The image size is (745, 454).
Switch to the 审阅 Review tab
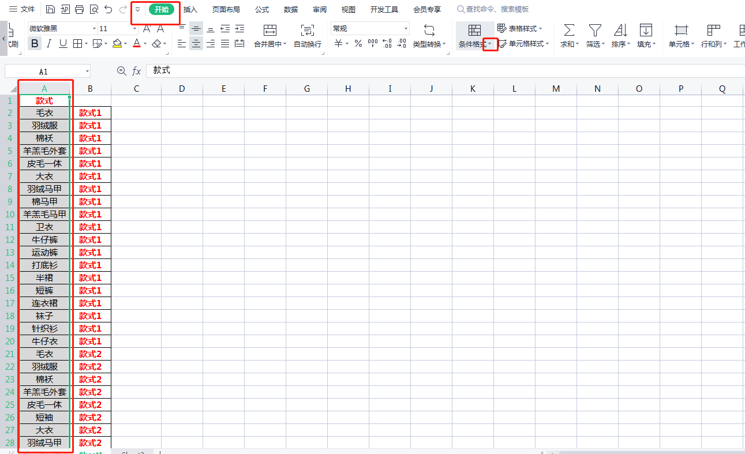point(320,9)
